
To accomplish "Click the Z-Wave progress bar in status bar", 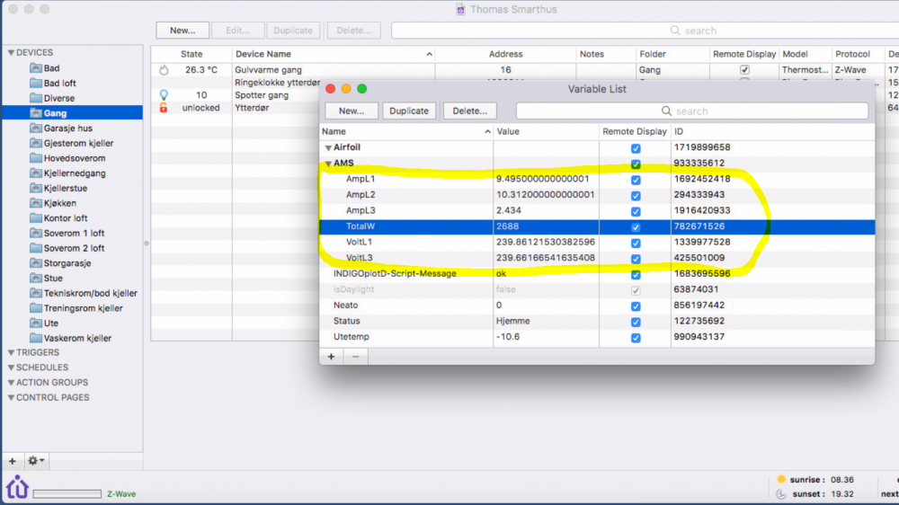I will tap(67, 493).
